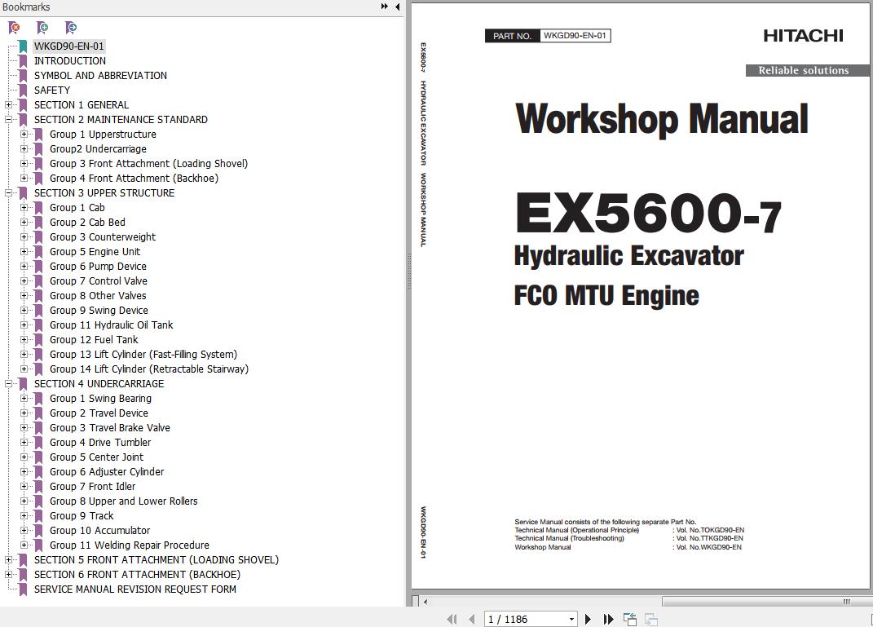Select Group 4 Front Attachment (Backhoe)
Image resolution: width=873 pixels, height=627 pixels.
pos(134,179)
